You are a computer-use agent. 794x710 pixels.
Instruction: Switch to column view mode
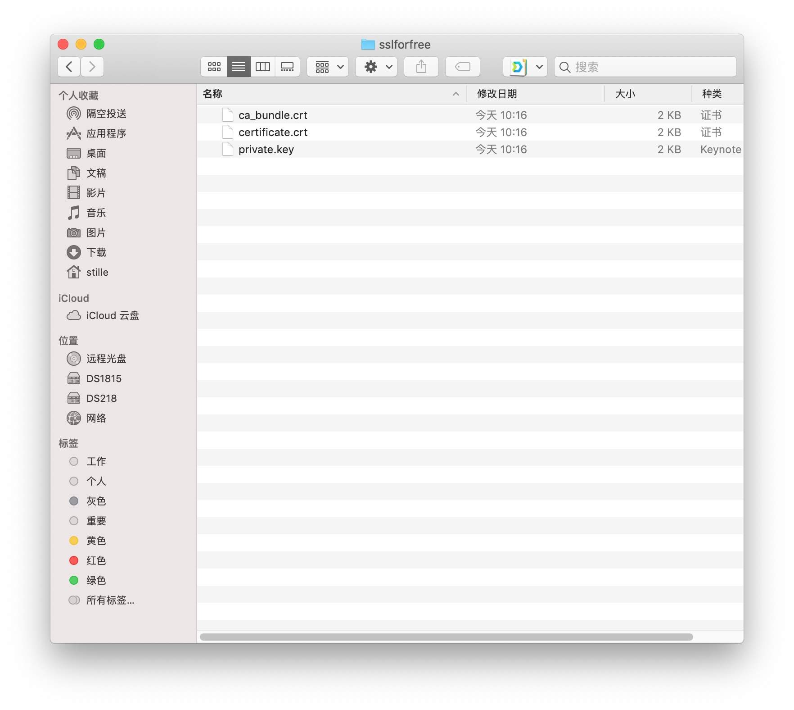click(x=263, y=67)
